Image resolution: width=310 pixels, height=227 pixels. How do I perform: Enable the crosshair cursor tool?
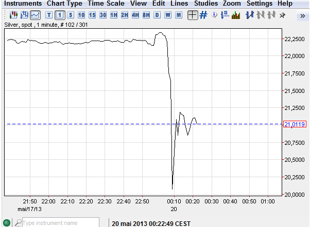(x=192, y=15)
